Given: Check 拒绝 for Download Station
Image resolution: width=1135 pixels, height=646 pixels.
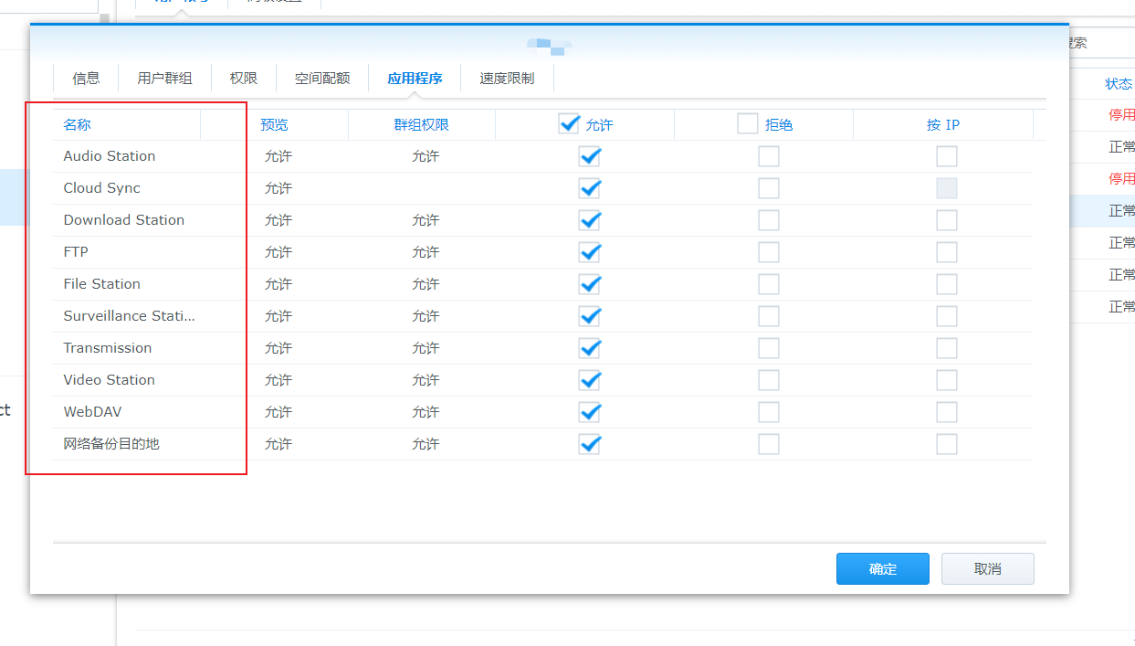Looking at the screenshot, I should 769,220.
